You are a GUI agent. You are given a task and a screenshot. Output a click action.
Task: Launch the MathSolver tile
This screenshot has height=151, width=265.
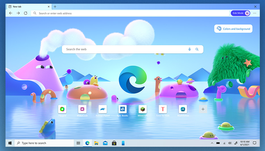tap(183, 109)
